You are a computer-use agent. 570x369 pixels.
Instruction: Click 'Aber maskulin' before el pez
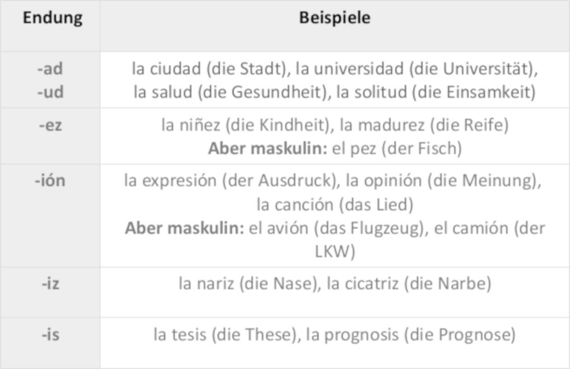(268, 149)
